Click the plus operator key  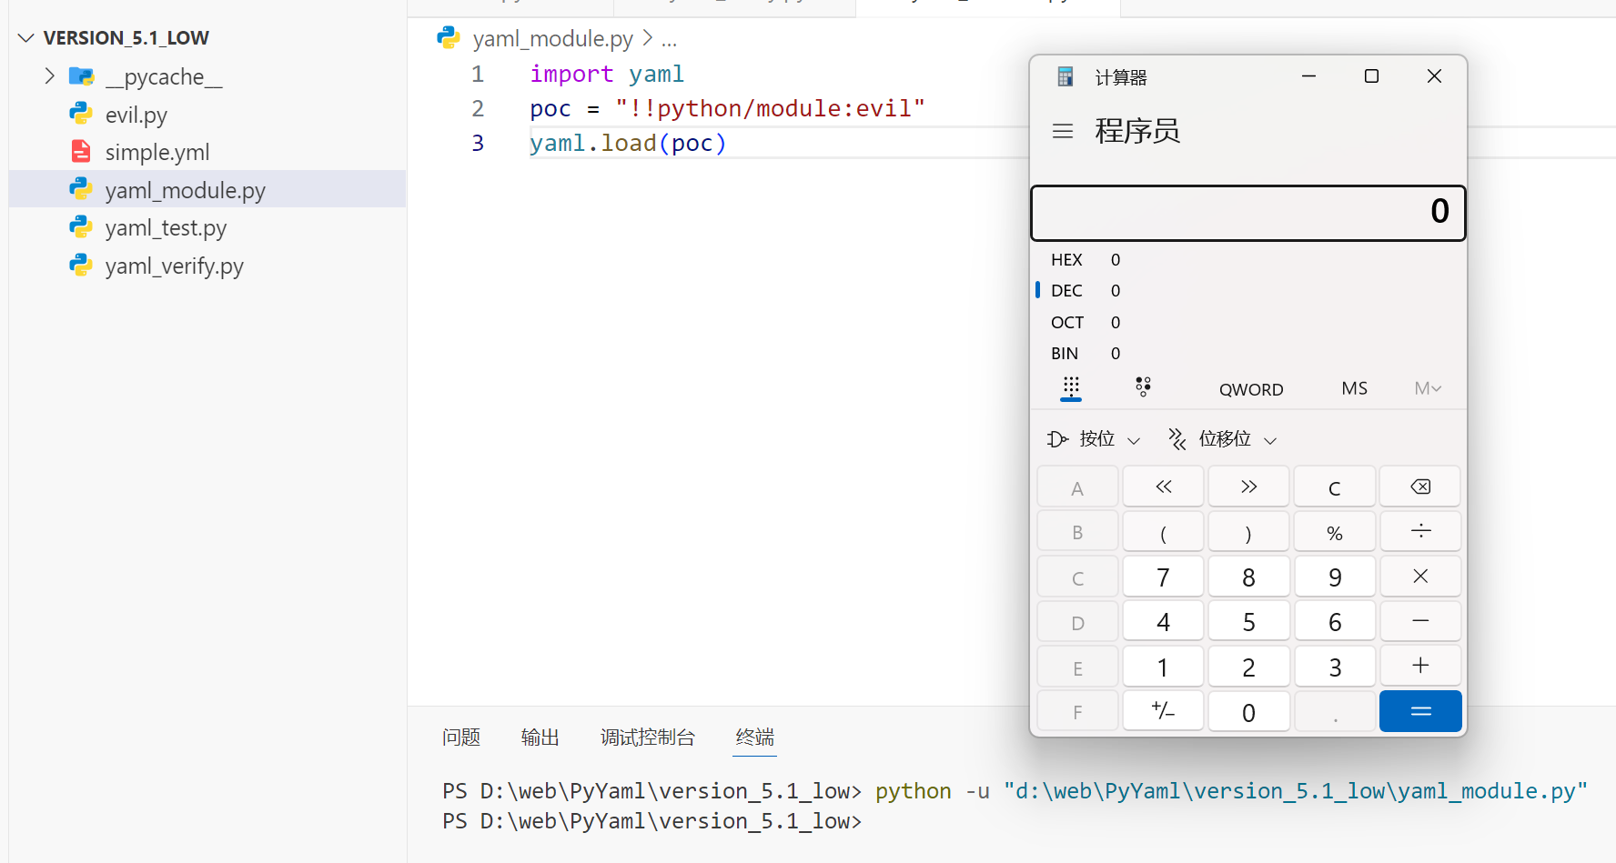point(1420,666)
